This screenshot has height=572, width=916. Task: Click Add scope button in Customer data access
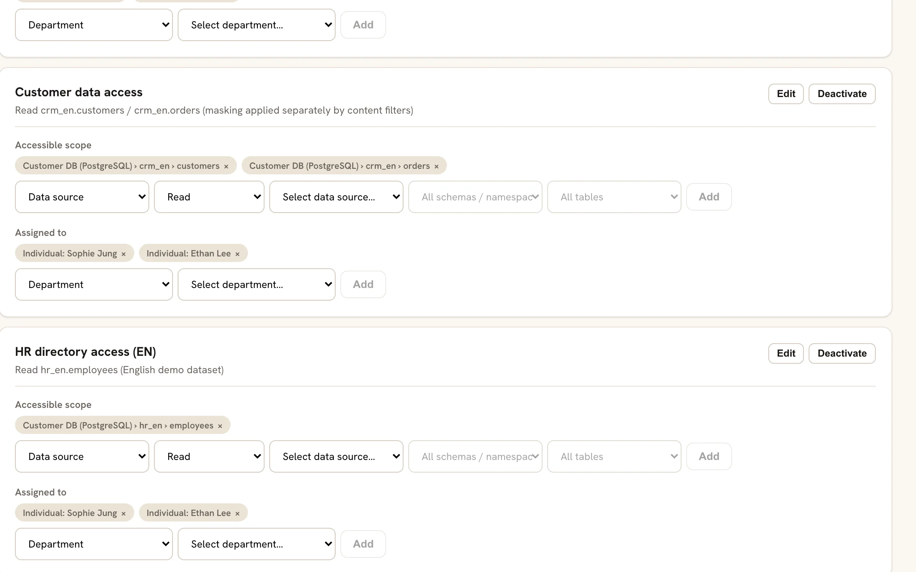click(709, 197)
